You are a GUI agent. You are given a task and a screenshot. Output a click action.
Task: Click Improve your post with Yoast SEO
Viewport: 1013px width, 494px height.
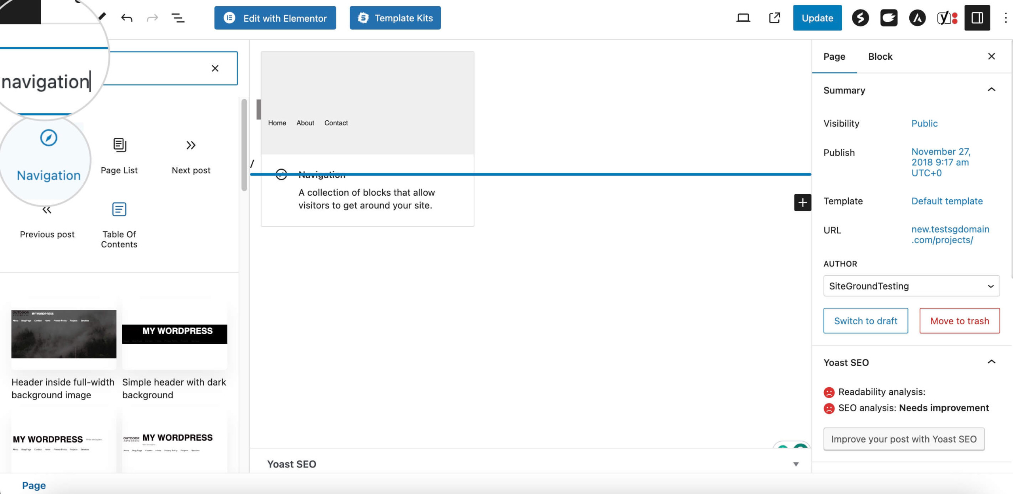(x=904, y=439)
